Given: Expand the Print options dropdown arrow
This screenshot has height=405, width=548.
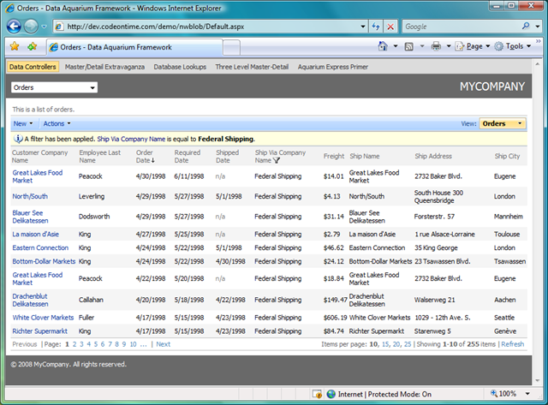Looking at the screenshot, I should 449,46.
